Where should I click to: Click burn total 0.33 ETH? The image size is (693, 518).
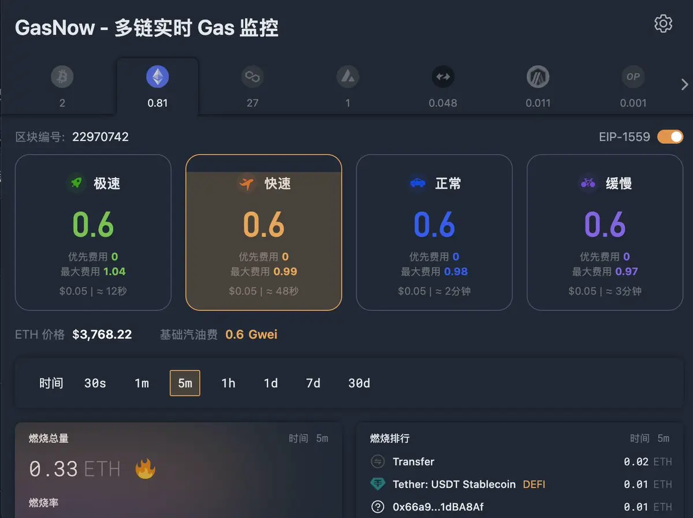[74, 469]
